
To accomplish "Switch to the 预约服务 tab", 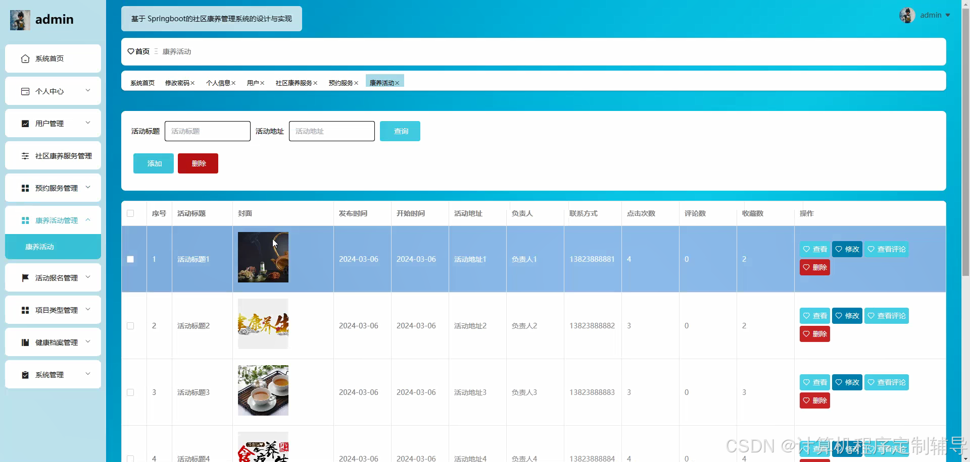I will 341,83.
